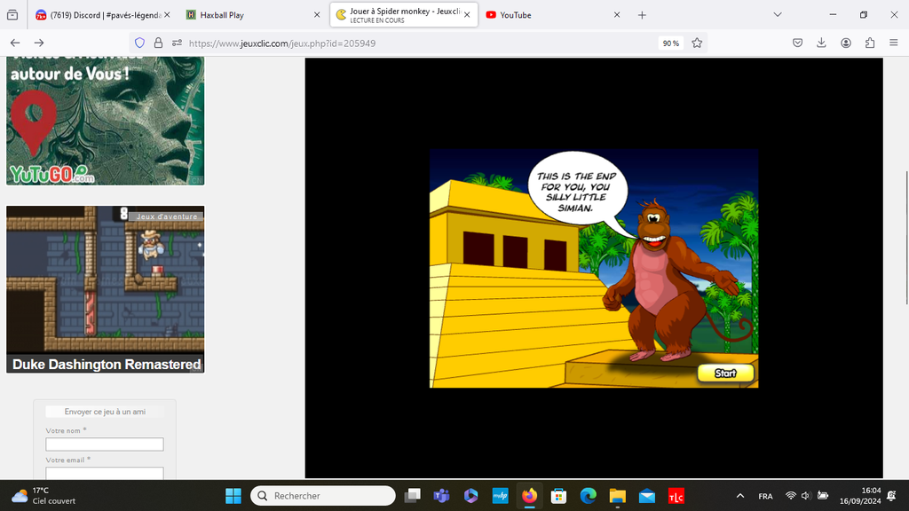
Task: Click the Votre nom input field
Action: tap(105, 444)
